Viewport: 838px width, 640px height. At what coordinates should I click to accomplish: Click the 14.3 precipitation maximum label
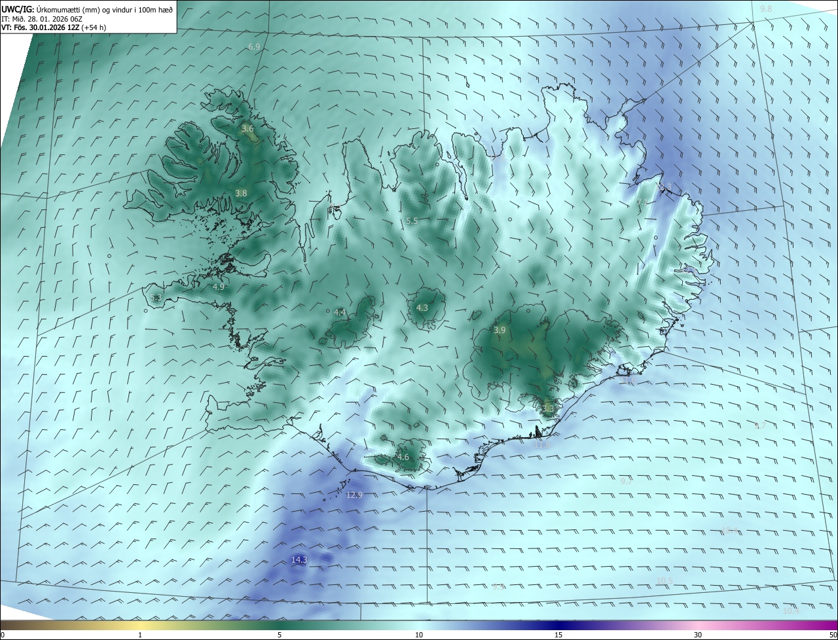pos(299,560)
